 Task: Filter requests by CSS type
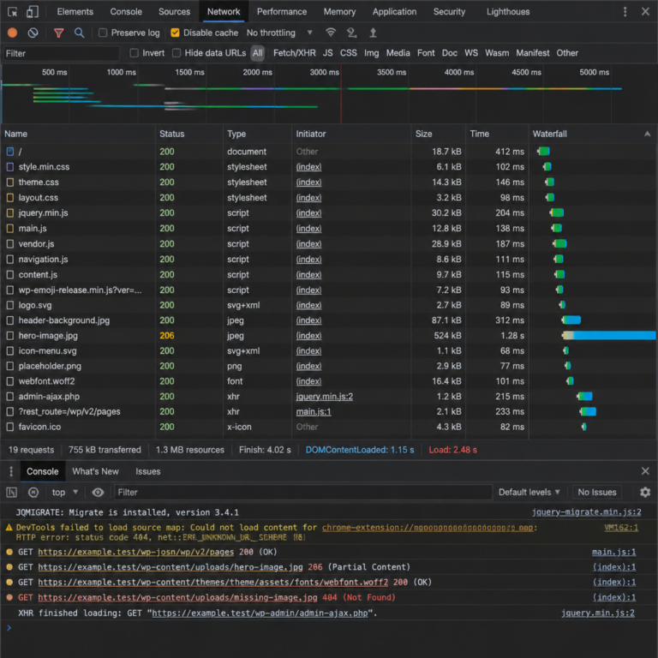point(349,53)
